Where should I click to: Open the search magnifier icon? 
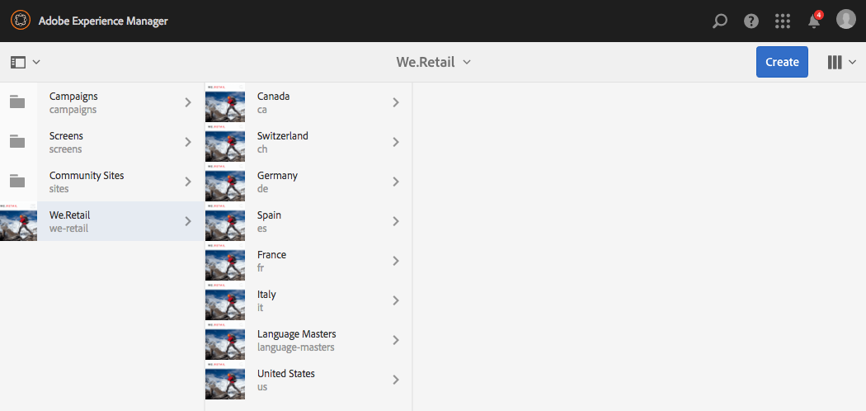pos(720,21)
